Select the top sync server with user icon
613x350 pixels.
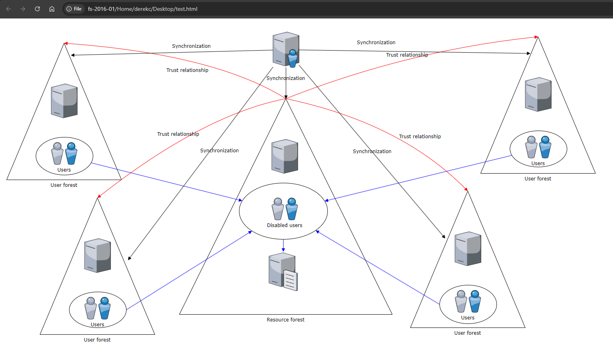286,49
